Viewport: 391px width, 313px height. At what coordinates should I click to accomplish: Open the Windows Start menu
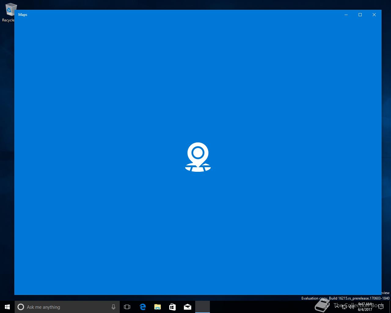click(x=7, y=307)
